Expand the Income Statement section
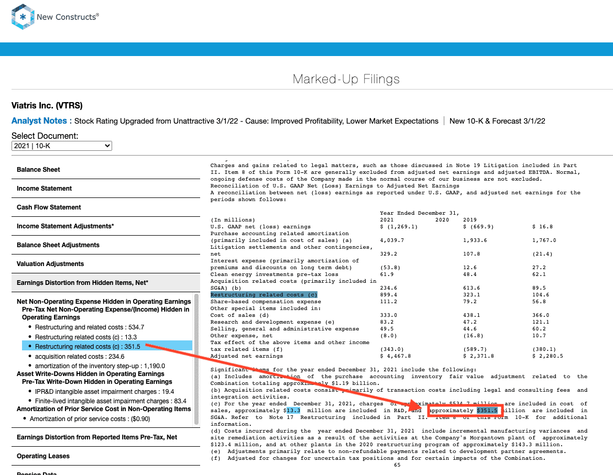 tap(105, 189)
